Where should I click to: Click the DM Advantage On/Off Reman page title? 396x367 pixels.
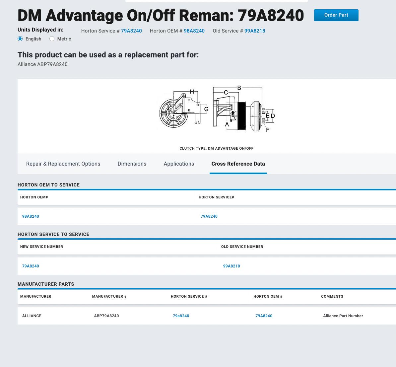[161, 15]
